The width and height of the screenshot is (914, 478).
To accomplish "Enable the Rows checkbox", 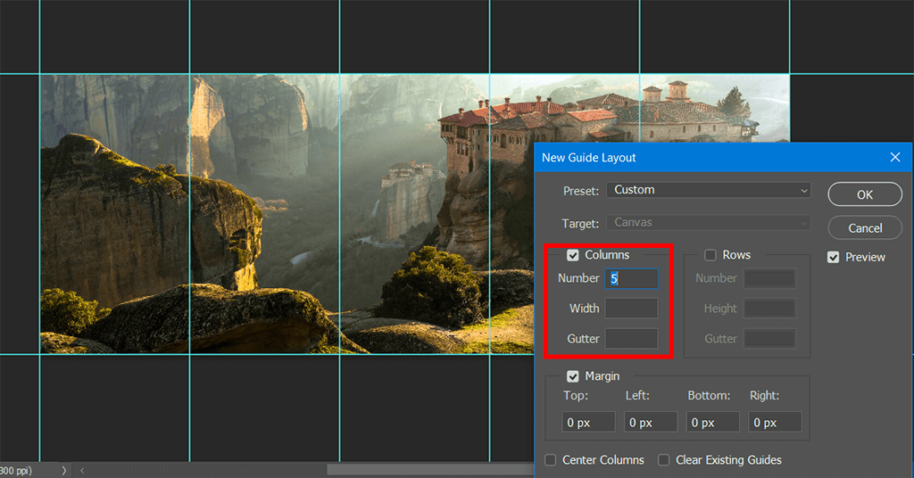I will click(x=710, y=255).
